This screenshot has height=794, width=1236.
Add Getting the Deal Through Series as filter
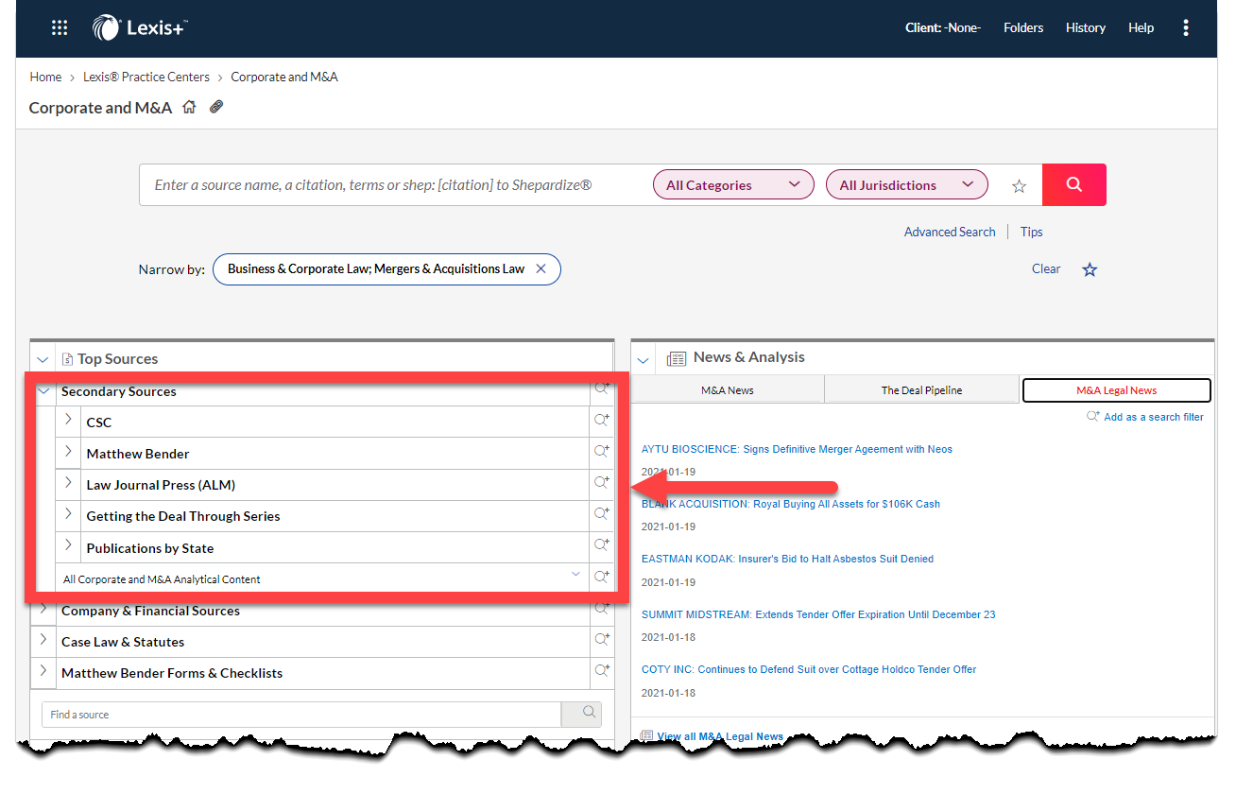tap(601, 514)
